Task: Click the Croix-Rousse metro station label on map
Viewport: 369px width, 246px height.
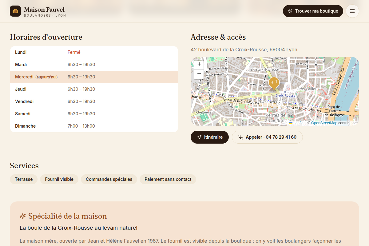Action: [x=285, y=95]
